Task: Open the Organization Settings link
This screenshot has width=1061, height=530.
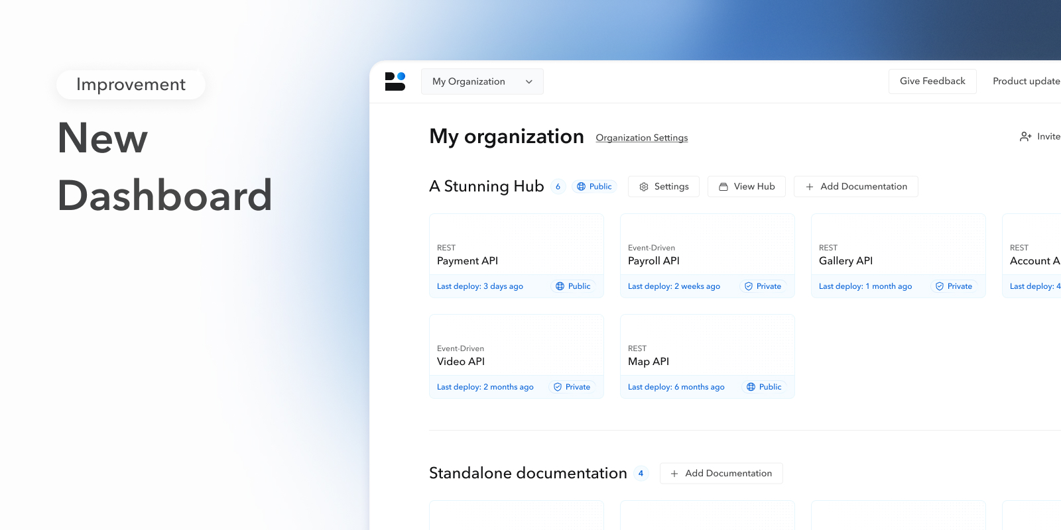Action: pos(641,138)
